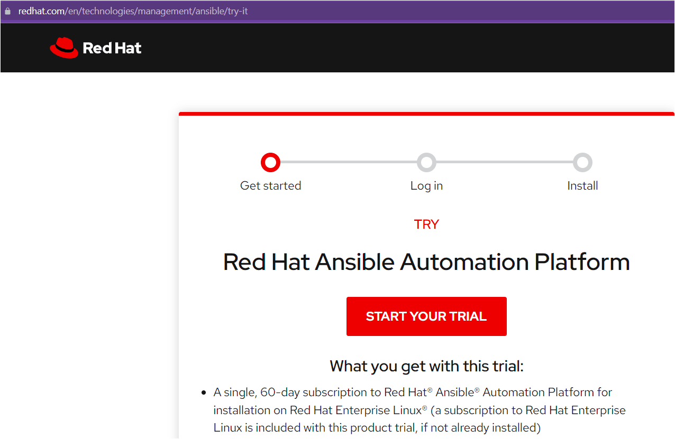This screenshot has height=439, width=675.
Task: Click the first bullet point marker
Action: click(x=203, y=392)
